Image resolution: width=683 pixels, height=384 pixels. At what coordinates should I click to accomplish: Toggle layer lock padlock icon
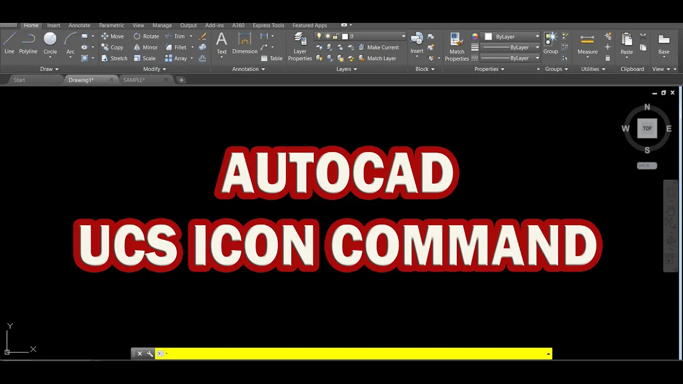(336, 36)
